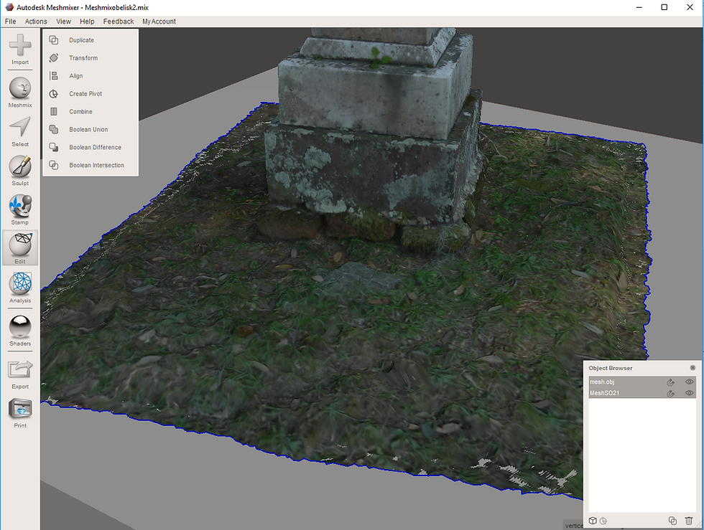This screenshot has width=704, height=530.
Task: Hide mesh.obj using its eye icon
Action: point(689,382)
